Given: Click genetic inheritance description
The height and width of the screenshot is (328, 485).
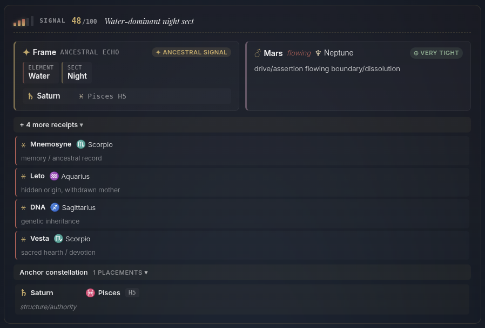Looking at the screenshot, I should tap(50, 221).
